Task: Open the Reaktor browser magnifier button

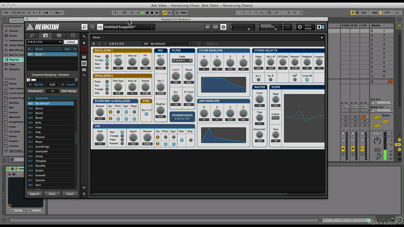Action: [x=84, y=27]
